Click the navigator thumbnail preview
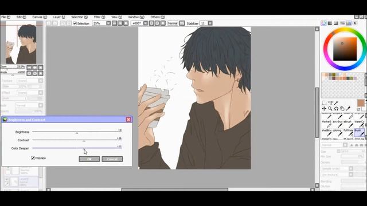This screenshot has width=367, height=206. [x=22, y=43]
